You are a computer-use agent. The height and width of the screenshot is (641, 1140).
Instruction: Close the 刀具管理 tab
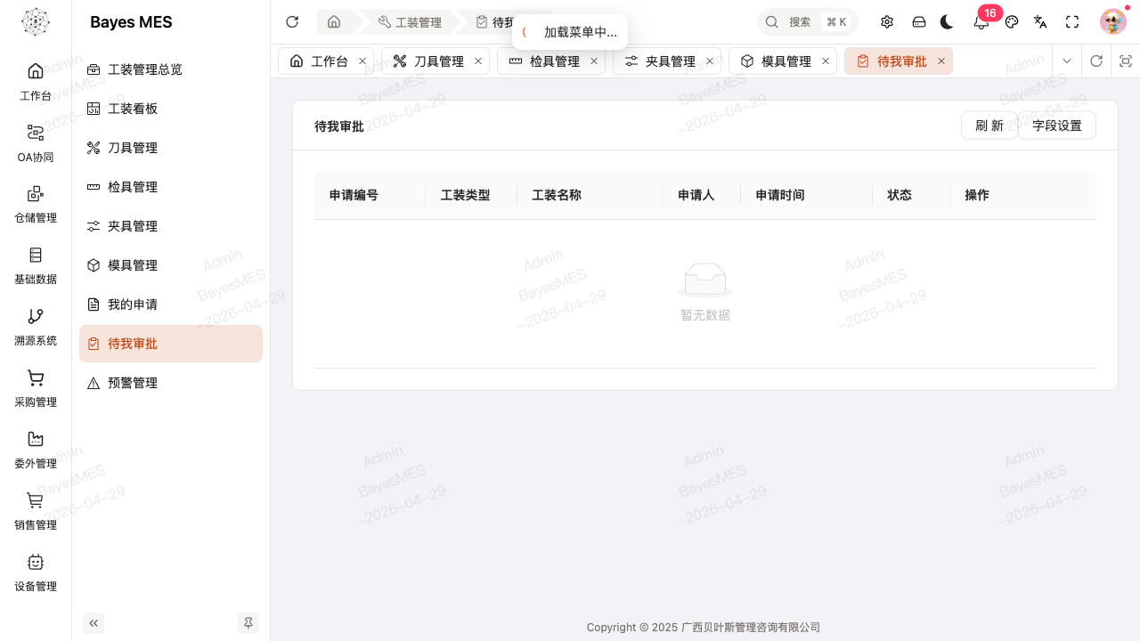point(478,61)
